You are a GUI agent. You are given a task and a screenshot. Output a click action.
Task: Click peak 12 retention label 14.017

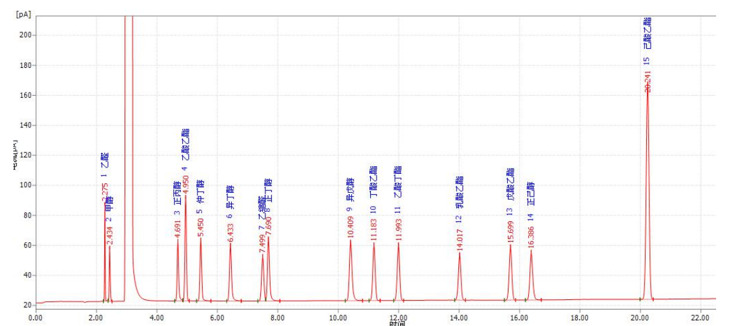(460, 240)
